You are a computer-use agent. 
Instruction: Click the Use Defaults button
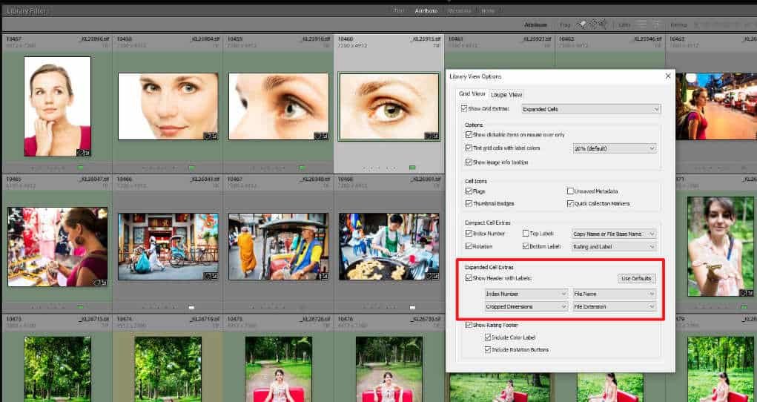[636, 278]
